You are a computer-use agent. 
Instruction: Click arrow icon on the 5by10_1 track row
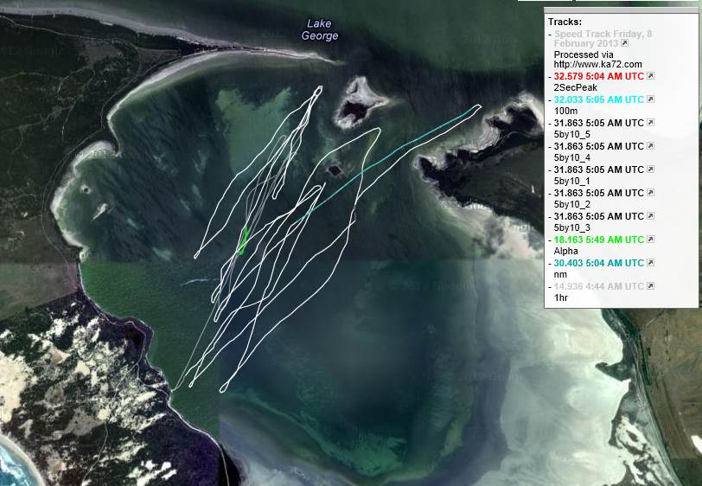pos(650,170)
